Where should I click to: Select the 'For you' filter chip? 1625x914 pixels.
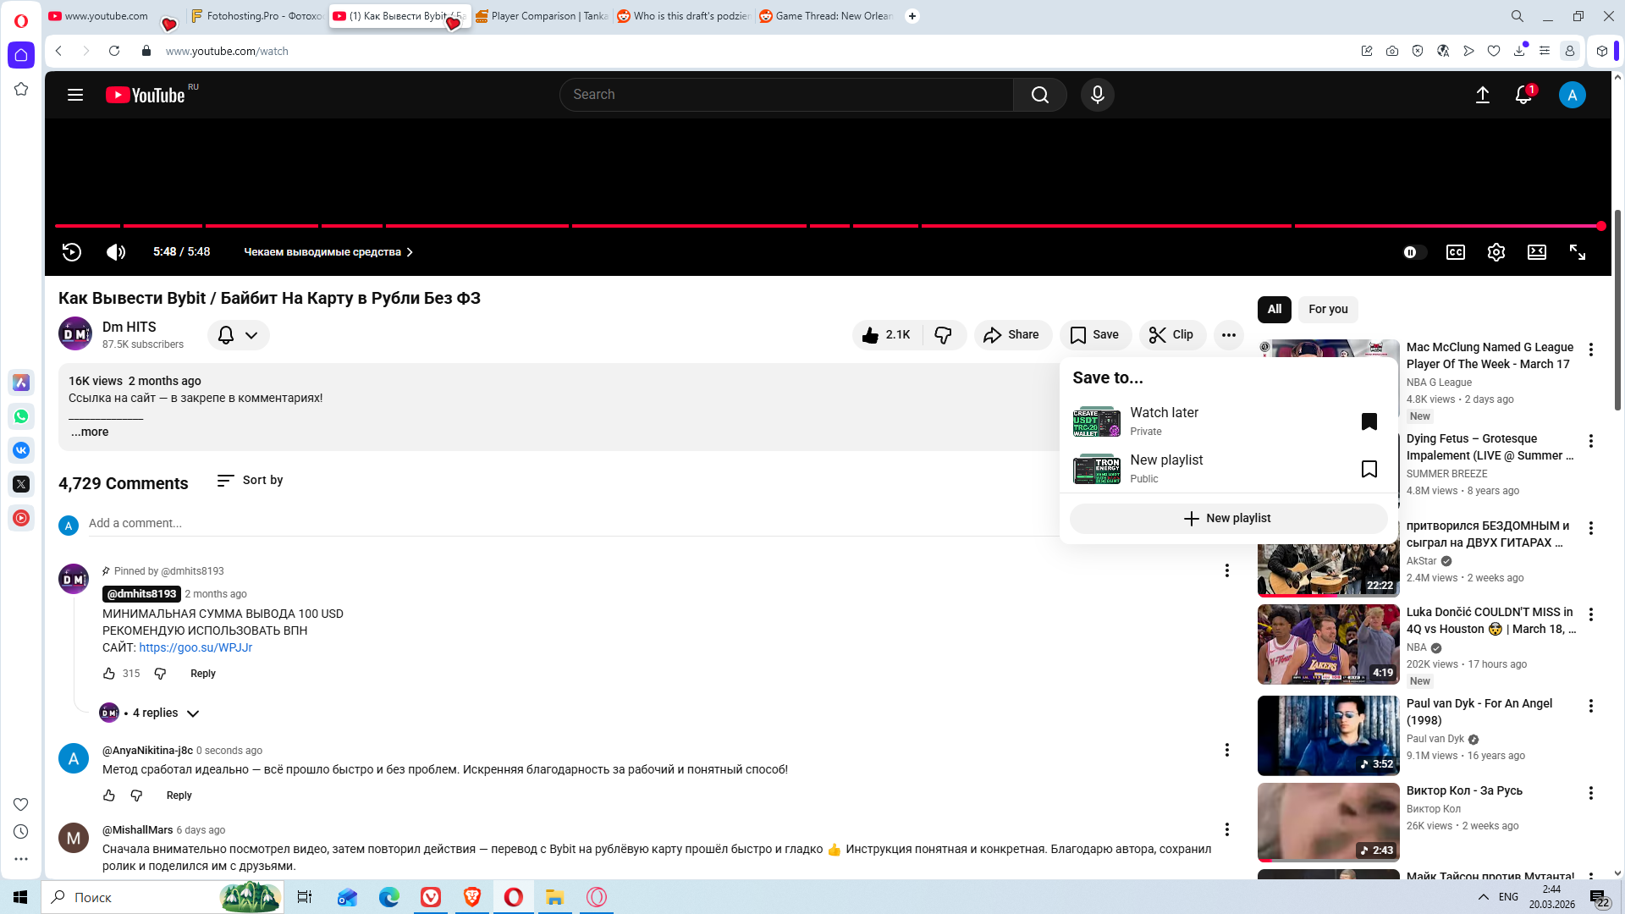pyautogui.click(x=1327, y=310)
